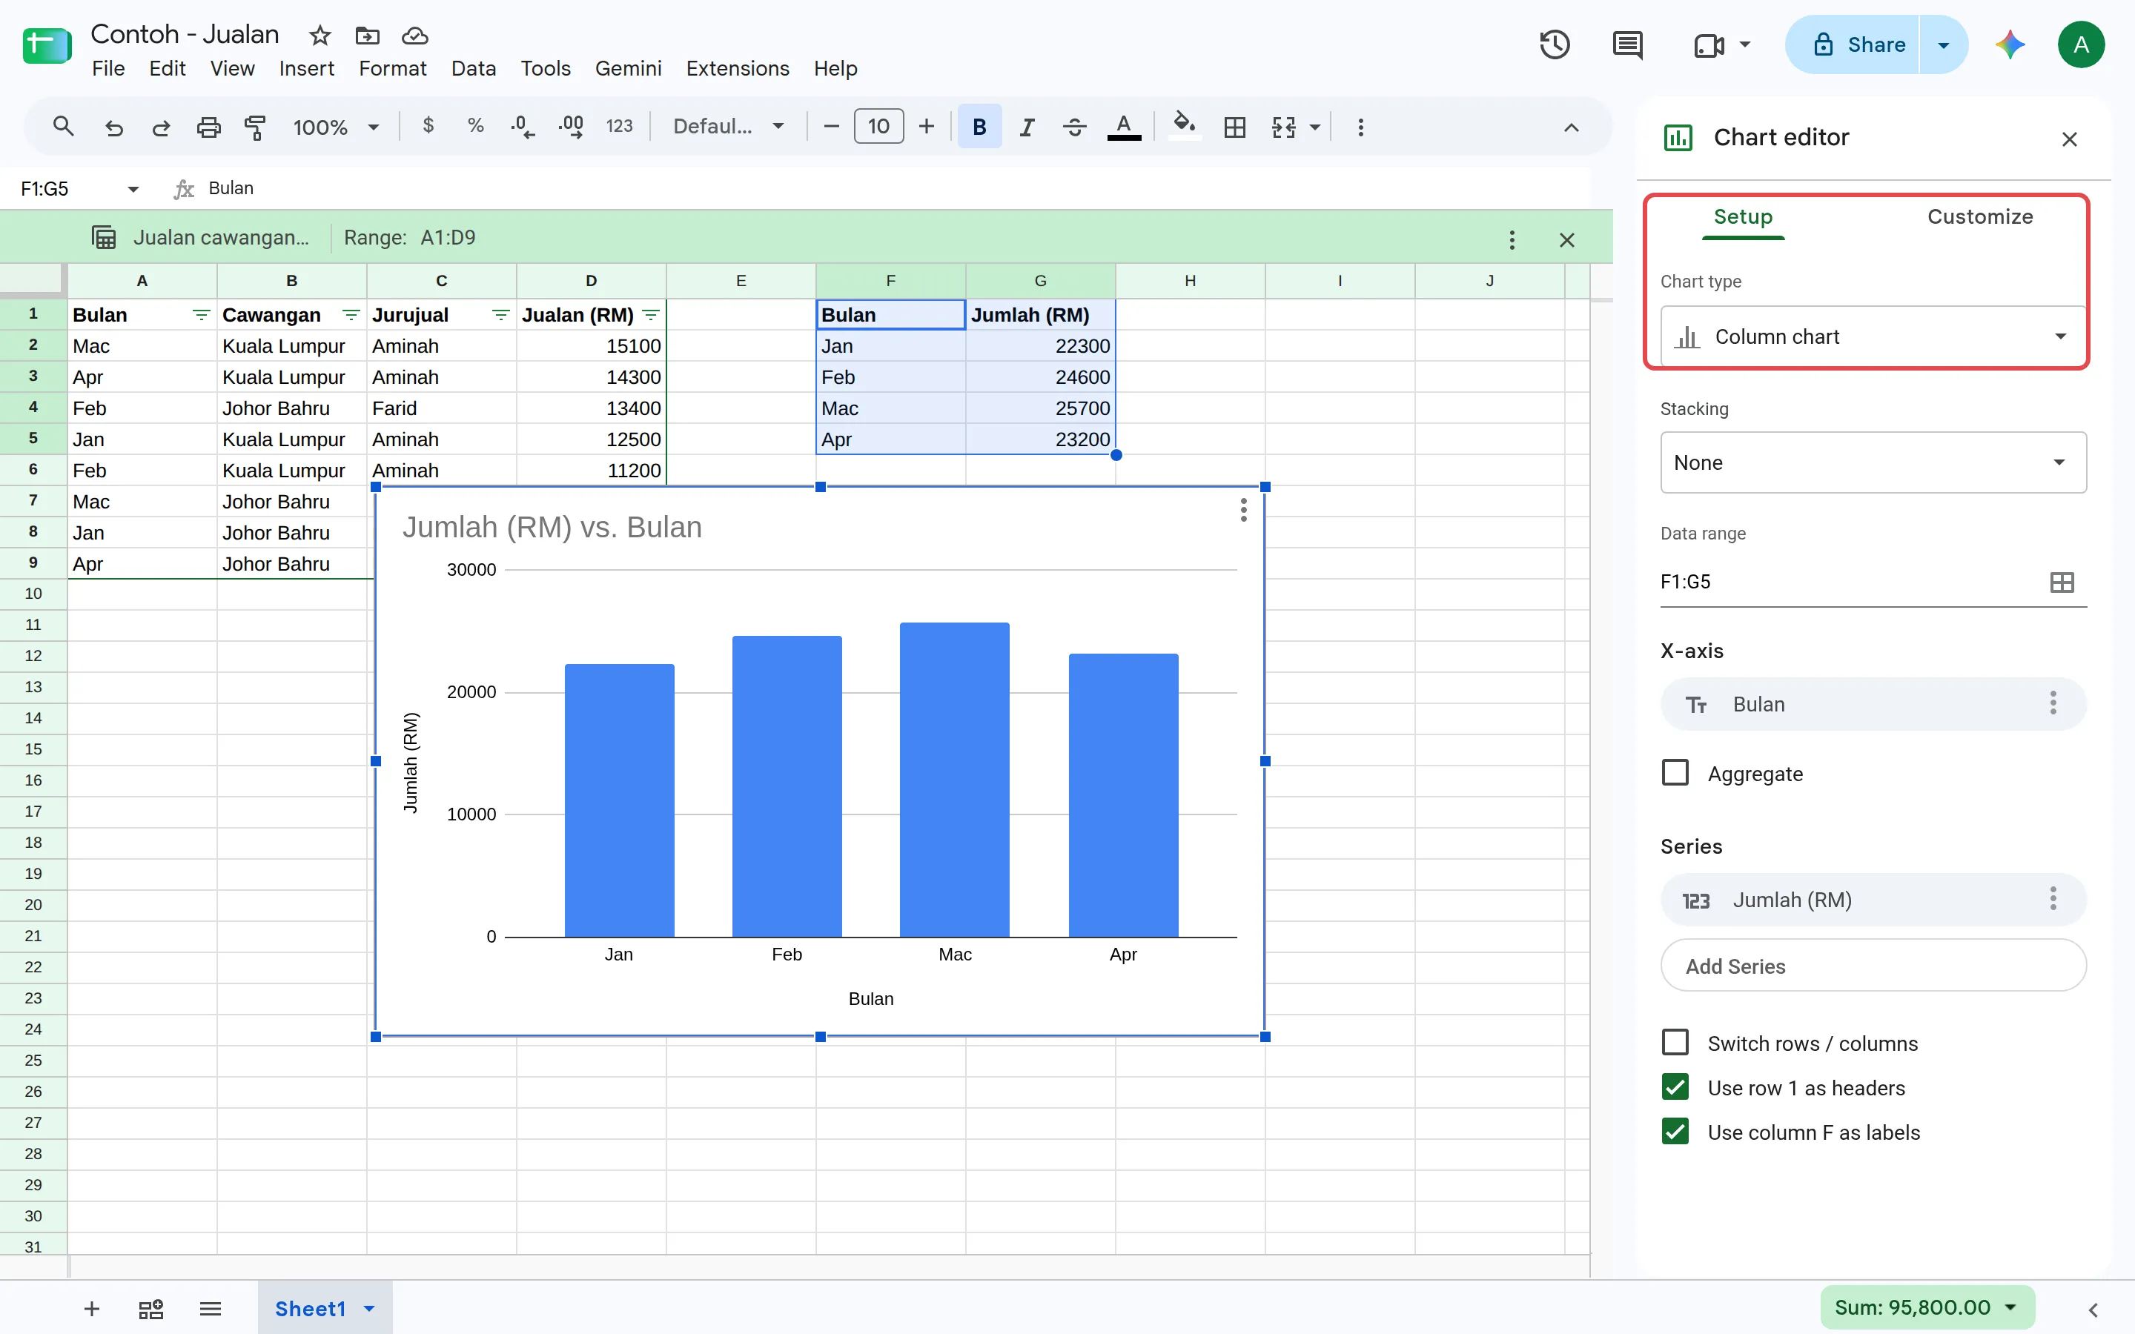Image resolution: width=2135 pixels, height=1334 pixels.
Task: Pick the text color swatch
Action: click(1123, 127)
